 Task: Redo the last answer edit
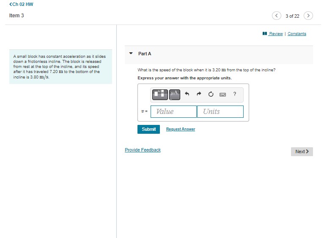click(199, 94)
